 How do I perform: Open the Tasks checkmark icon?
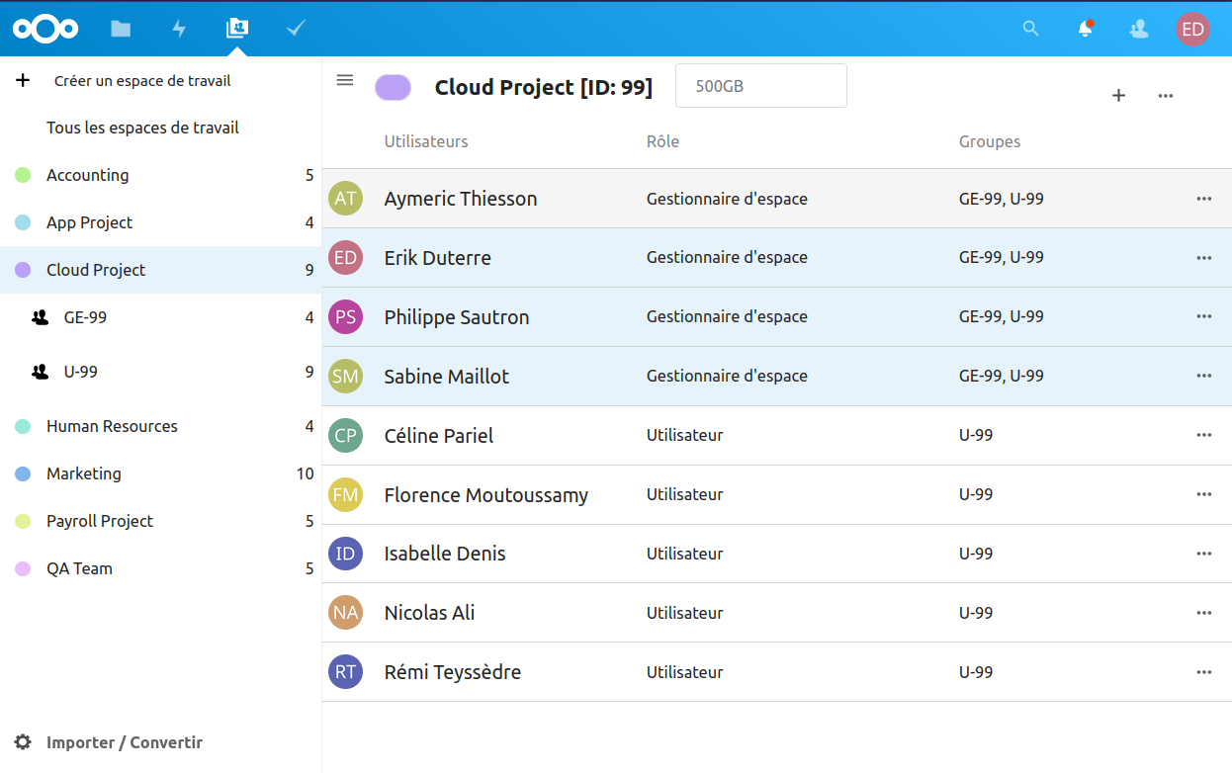295,29
